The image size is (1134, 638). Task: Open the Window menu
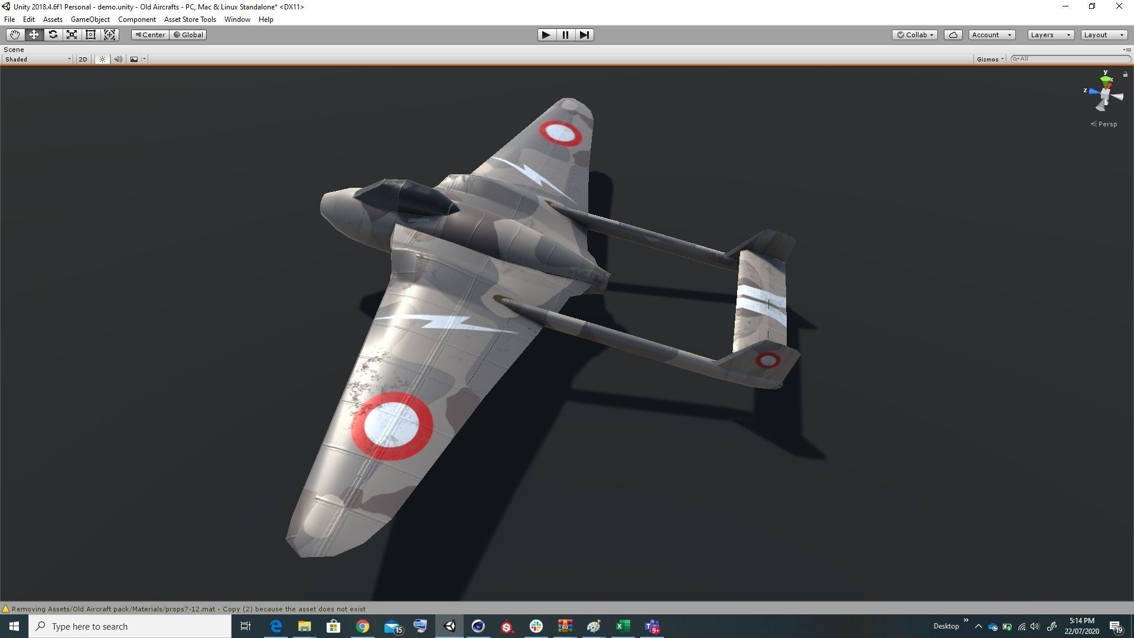237,19
